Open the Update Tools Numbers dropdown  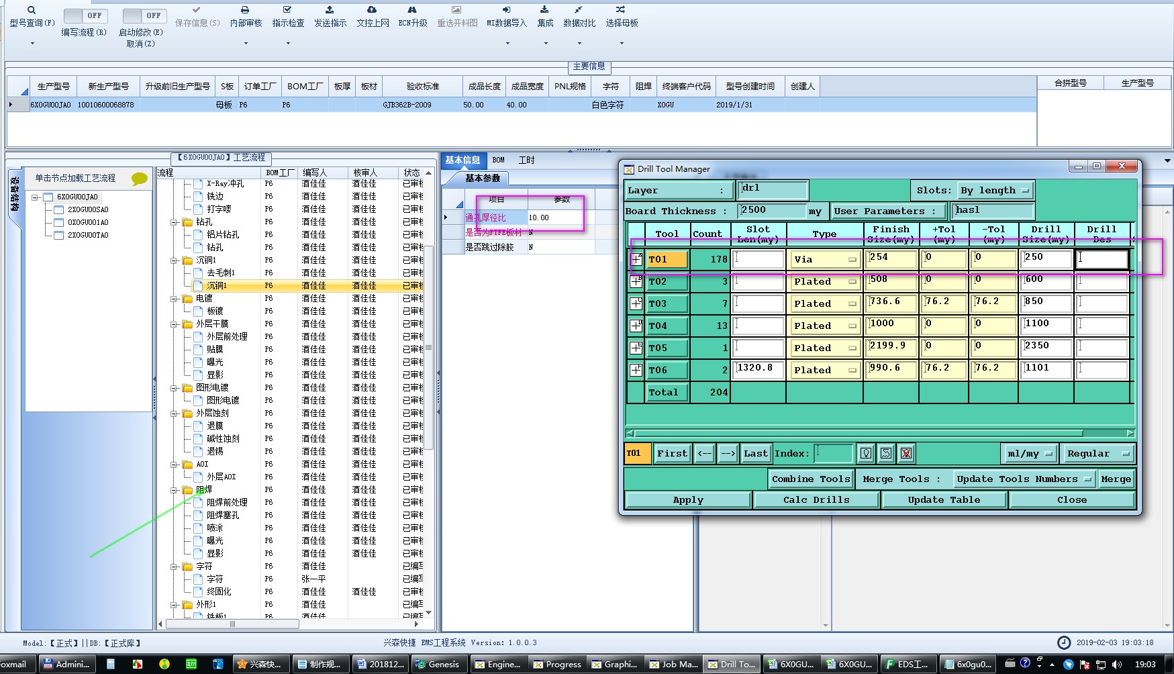tap(1024, 479)
